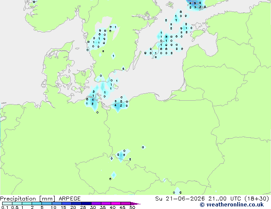The image size is (271, 209).
Task: Click the '21..00 UTC' time text
Action: click(x=224, y=199)
